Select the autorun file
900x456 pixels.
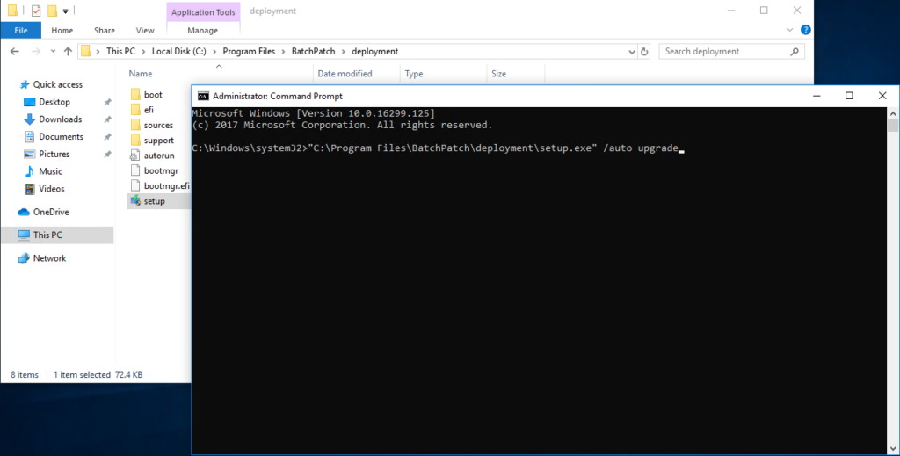click(159, 156)
